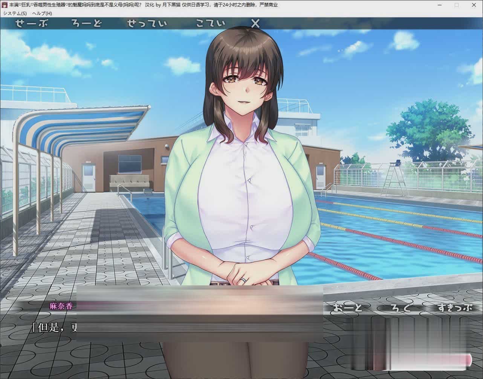This screenshot has width=483, height=379.
Task: Click the game icon in the title bar
Action: [x=5, y=5]
